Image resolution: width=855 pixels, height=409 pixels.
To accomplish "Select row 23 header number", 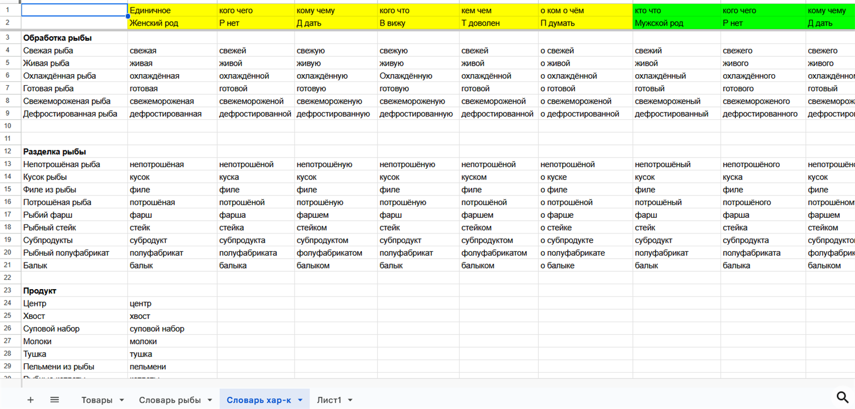I will point(8,290).
